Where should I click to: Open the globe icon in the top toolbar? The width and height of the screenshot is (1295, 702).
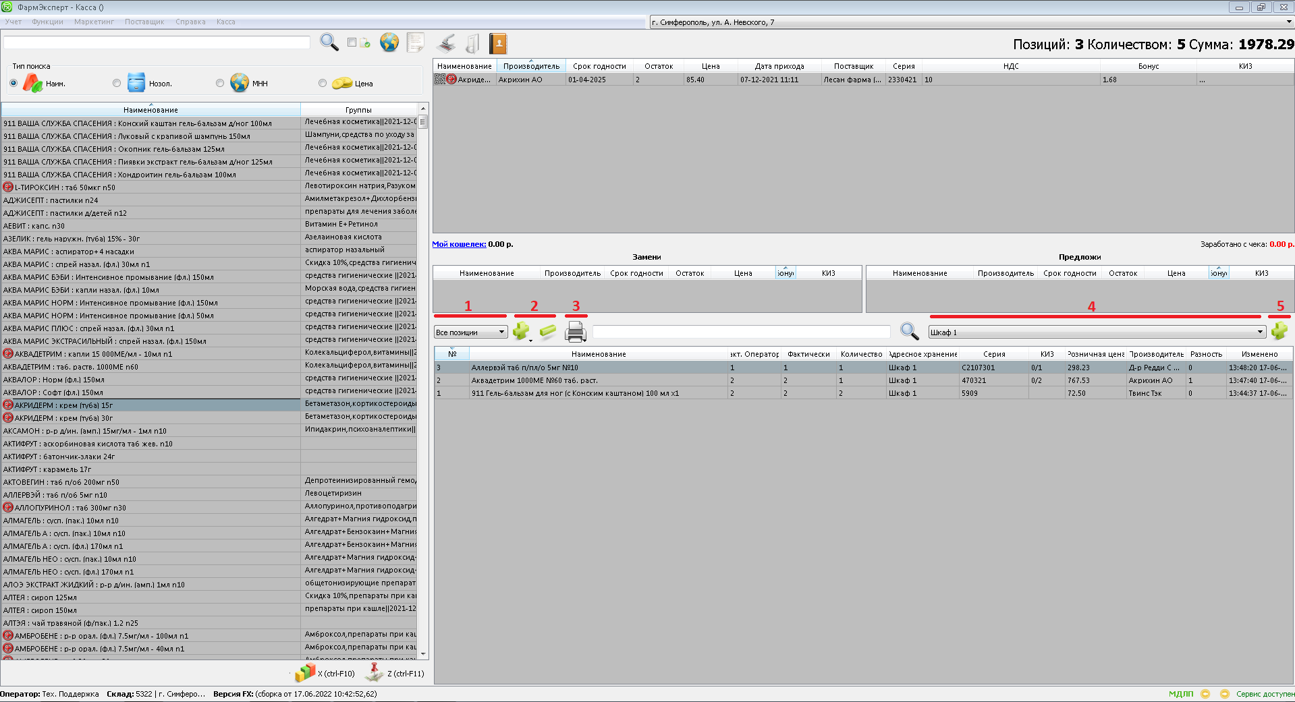click(389, 42)
